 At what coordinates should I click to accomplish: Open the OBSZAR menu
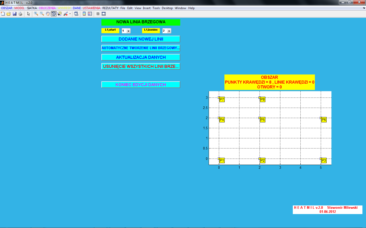point(7,8)
